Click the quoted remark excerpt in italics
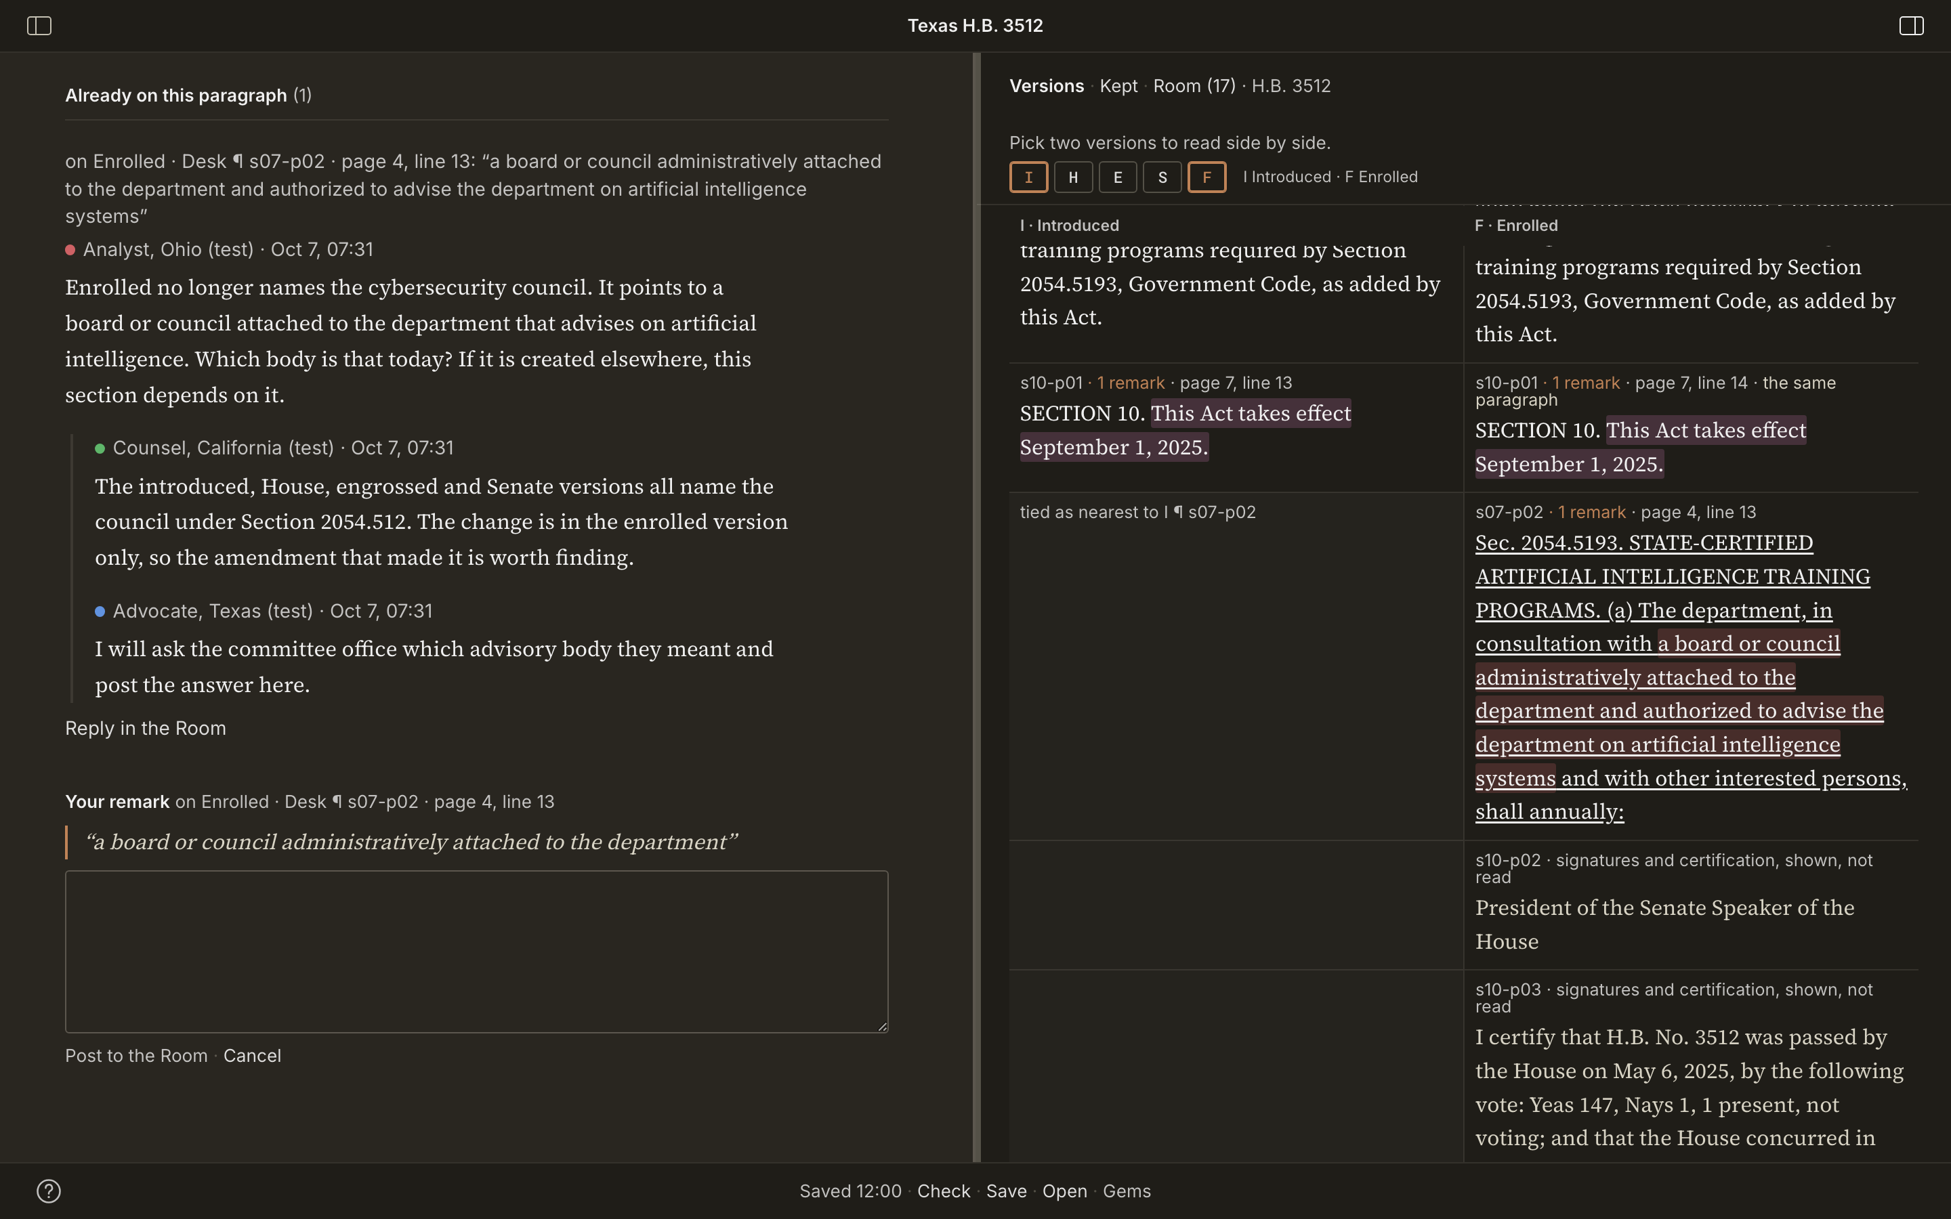The width and height of the screenshot is (1951, 1219). [411, 842]
